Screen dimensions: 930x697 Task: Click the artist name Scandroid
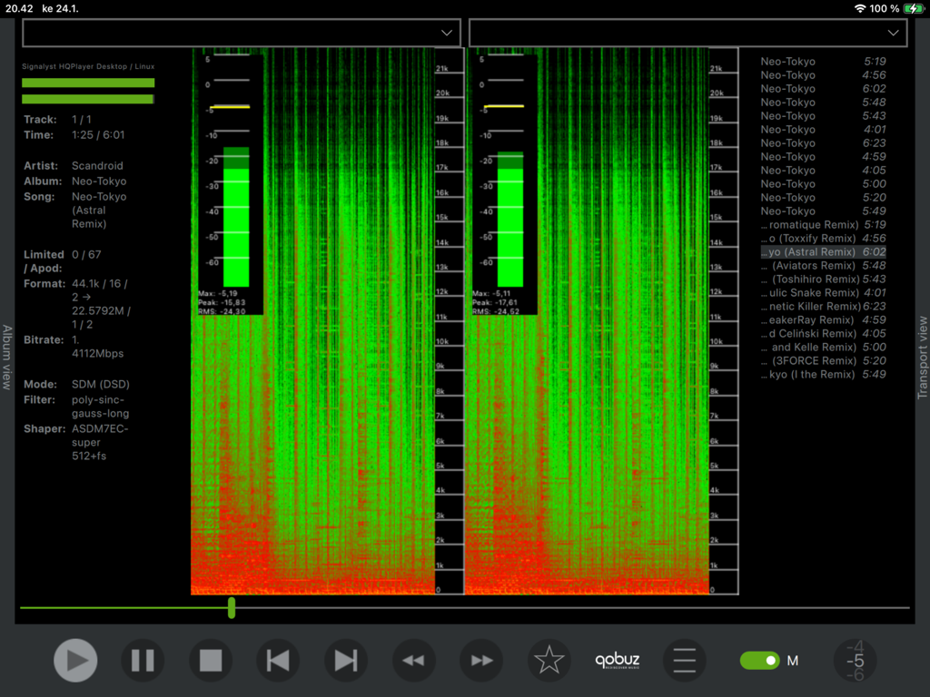[x=97, y=166]
